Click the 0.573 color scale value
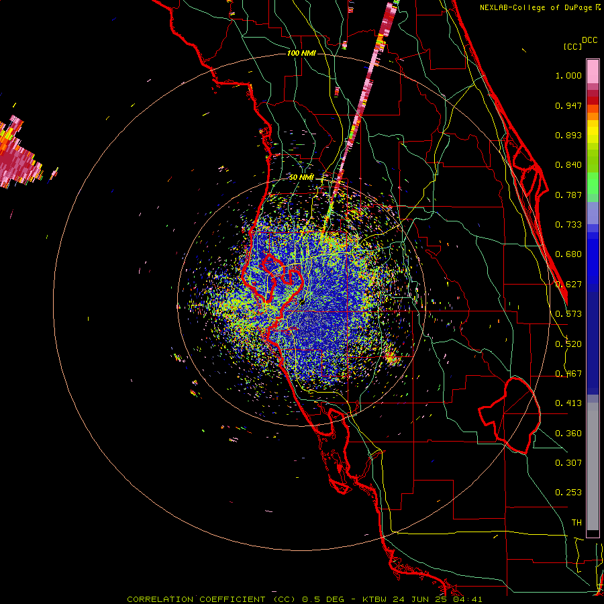The height and width of the screenshot is (604, 604). click(x=568, y=314)
